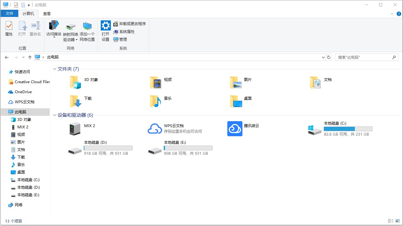
Task: Minimize the ribbon with the chevron
Action: [x=392, y=14]
